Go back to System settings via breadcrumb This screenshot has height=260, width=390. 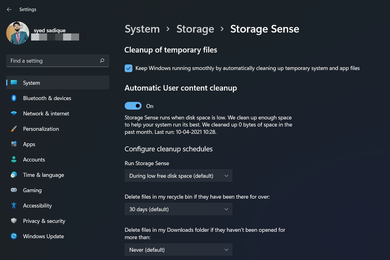pyautogui.click(x=142, y=29)
